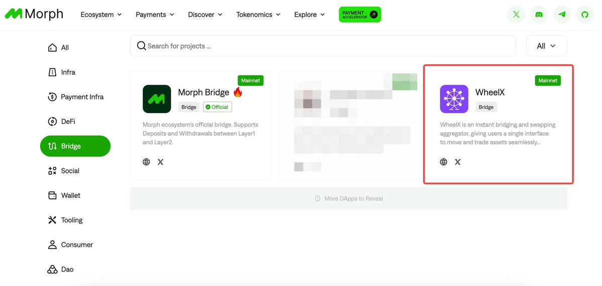This screenshot has height=286, width=602.
Task: Open the GitHub link in the header
Action: click(585, 15)
